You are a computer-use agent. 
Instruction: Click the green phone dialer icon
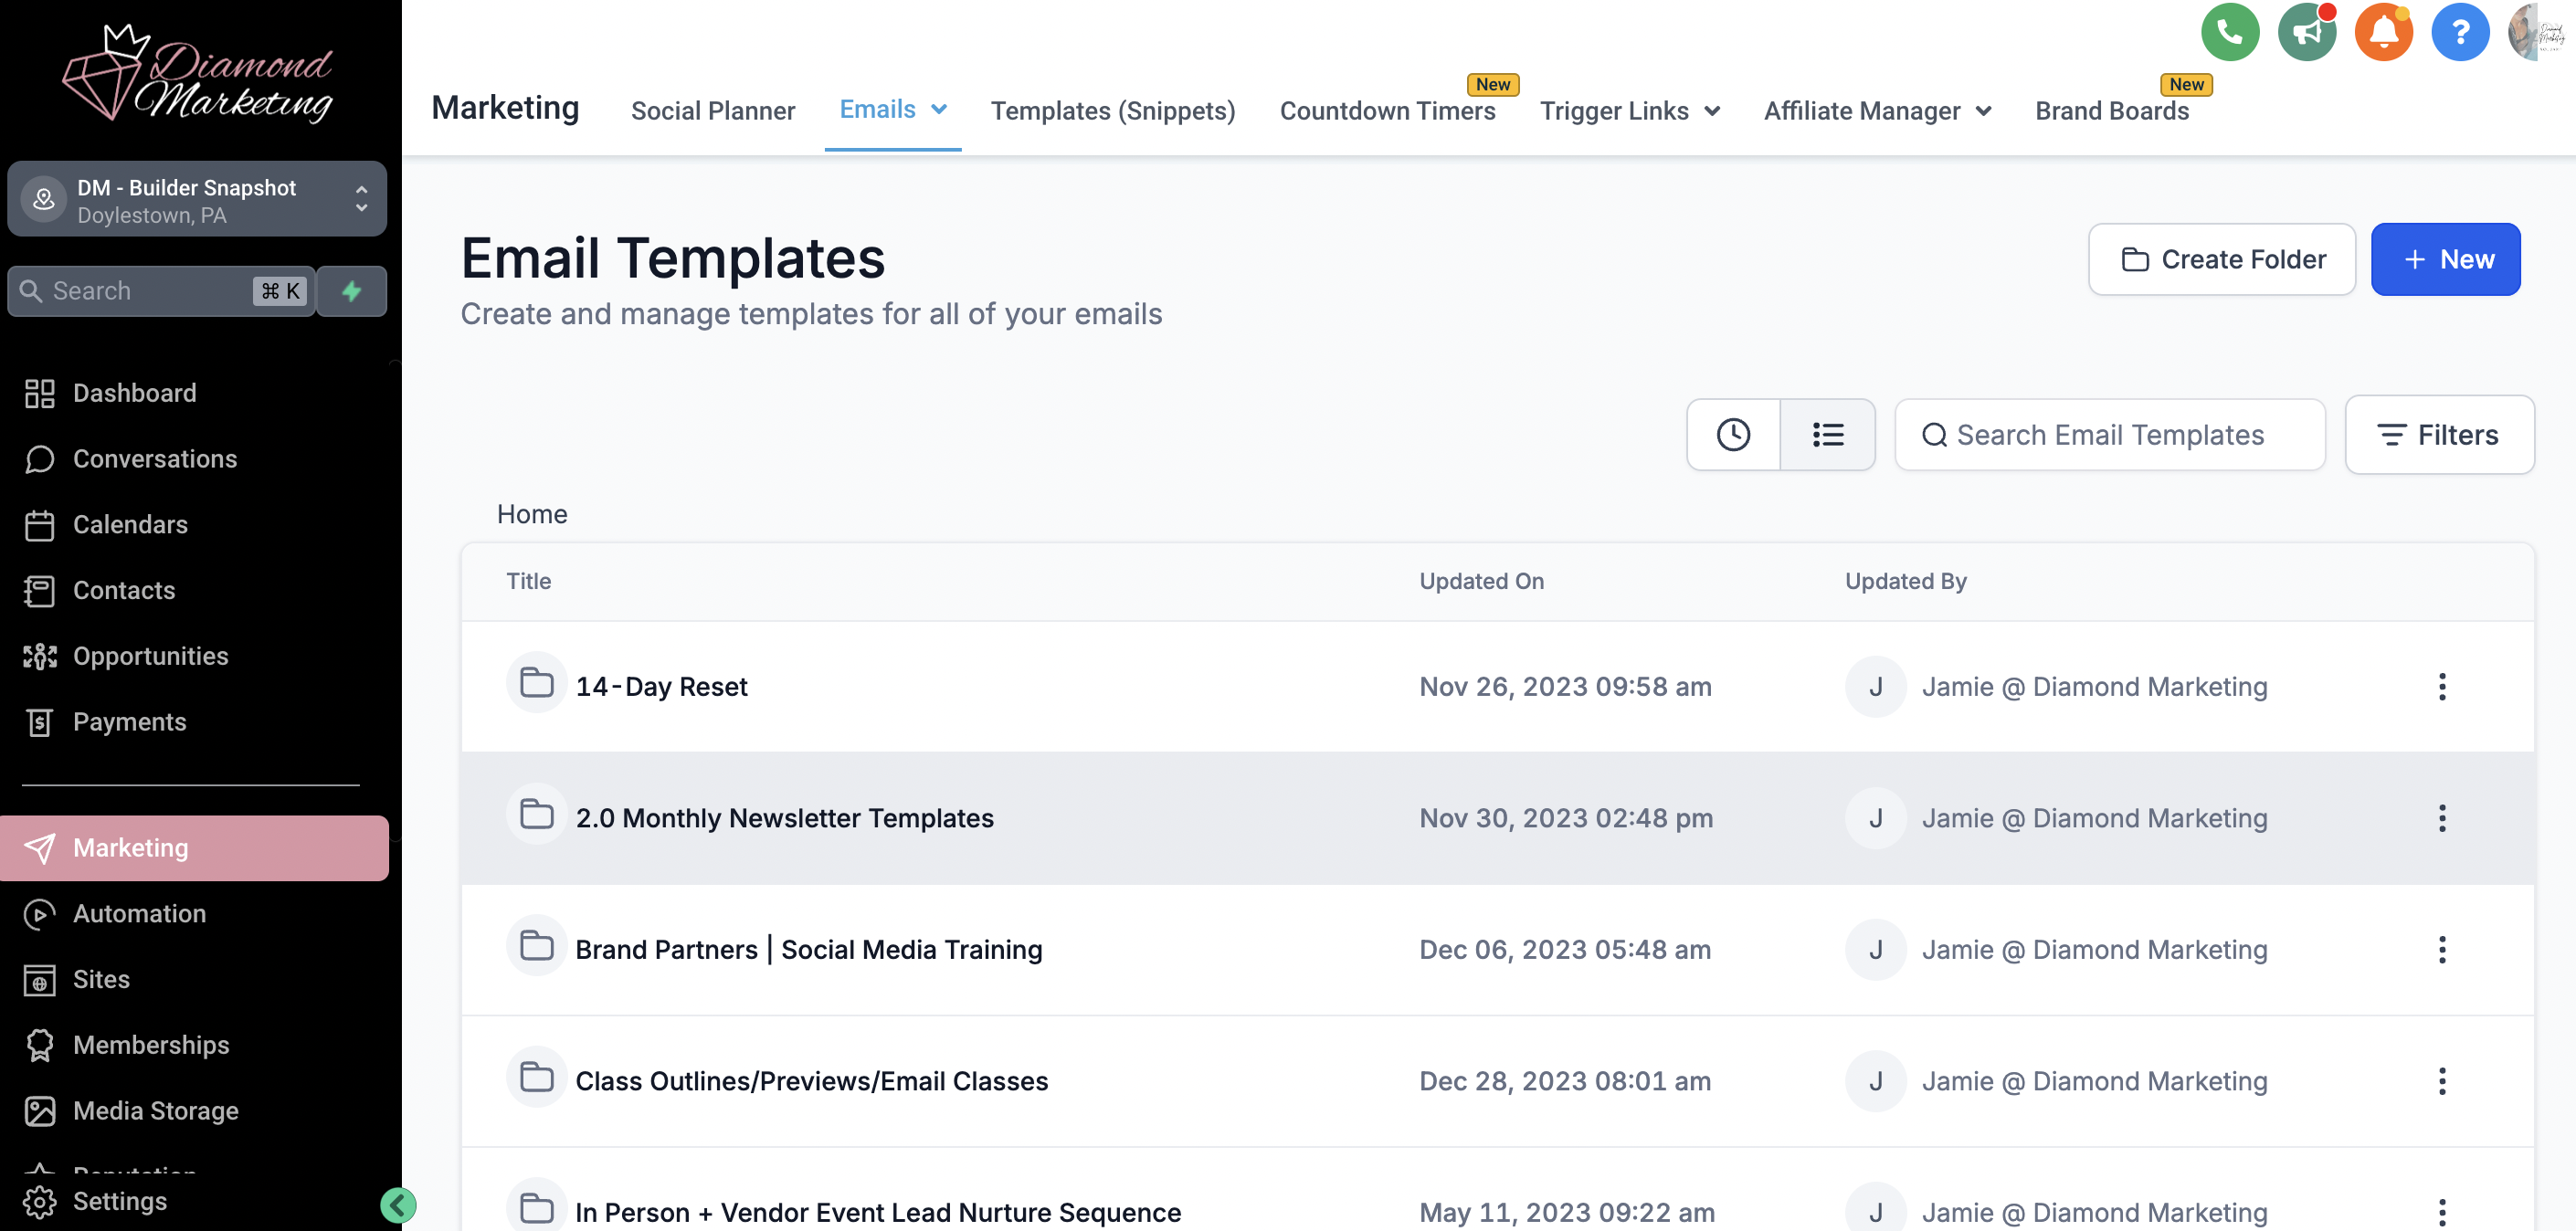tap(2229, 33)
